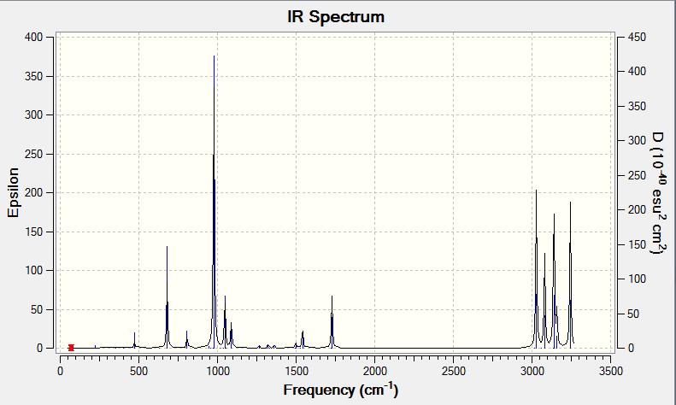Select the small peak near 1540 cm-1
676x405 pixels.
(x=303, y=339)
